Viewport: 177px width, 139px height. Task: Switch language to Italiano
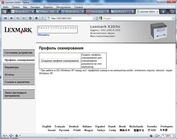click(x=87, y=126)
